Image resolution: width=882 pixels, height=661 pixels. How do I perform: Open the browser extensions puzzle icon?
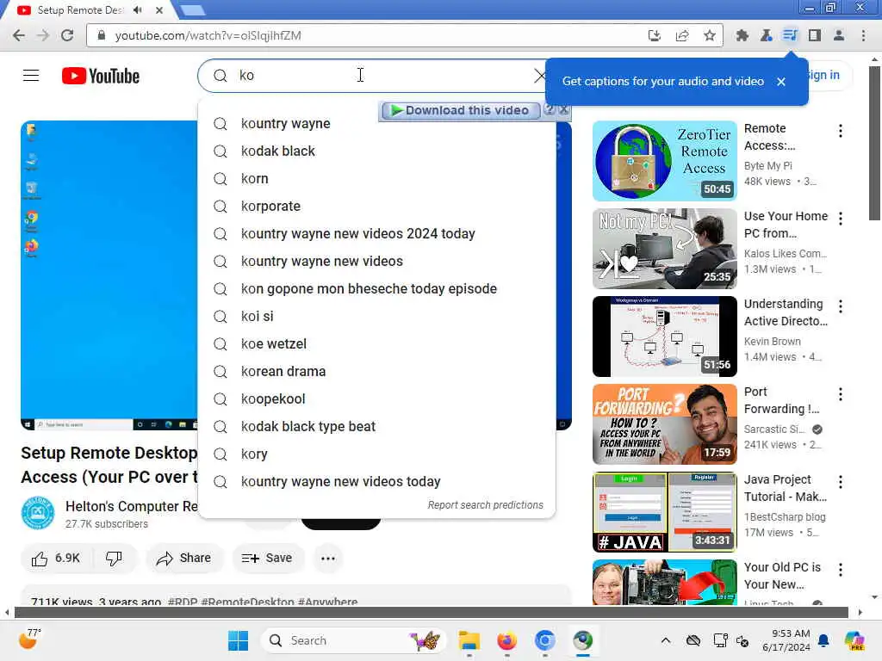(x=742, y=35)
